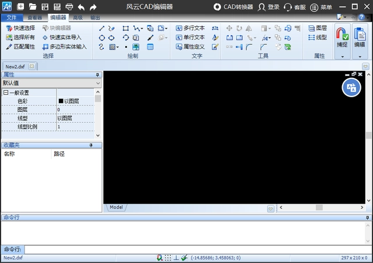Screen dimensions: 373x263
Task: Collapse the 一般设置 tree group
Action: click(6, 93)
